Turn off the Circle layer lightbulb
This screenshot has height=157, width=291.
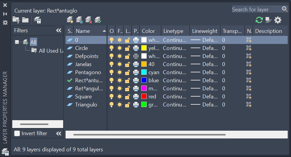pos(112,48)
